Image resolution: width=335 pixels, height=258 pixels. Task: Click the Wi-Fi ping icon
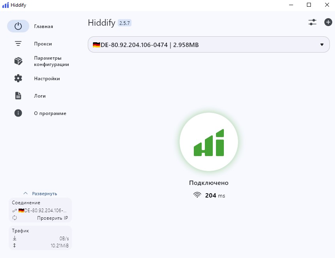pos(197,195)
